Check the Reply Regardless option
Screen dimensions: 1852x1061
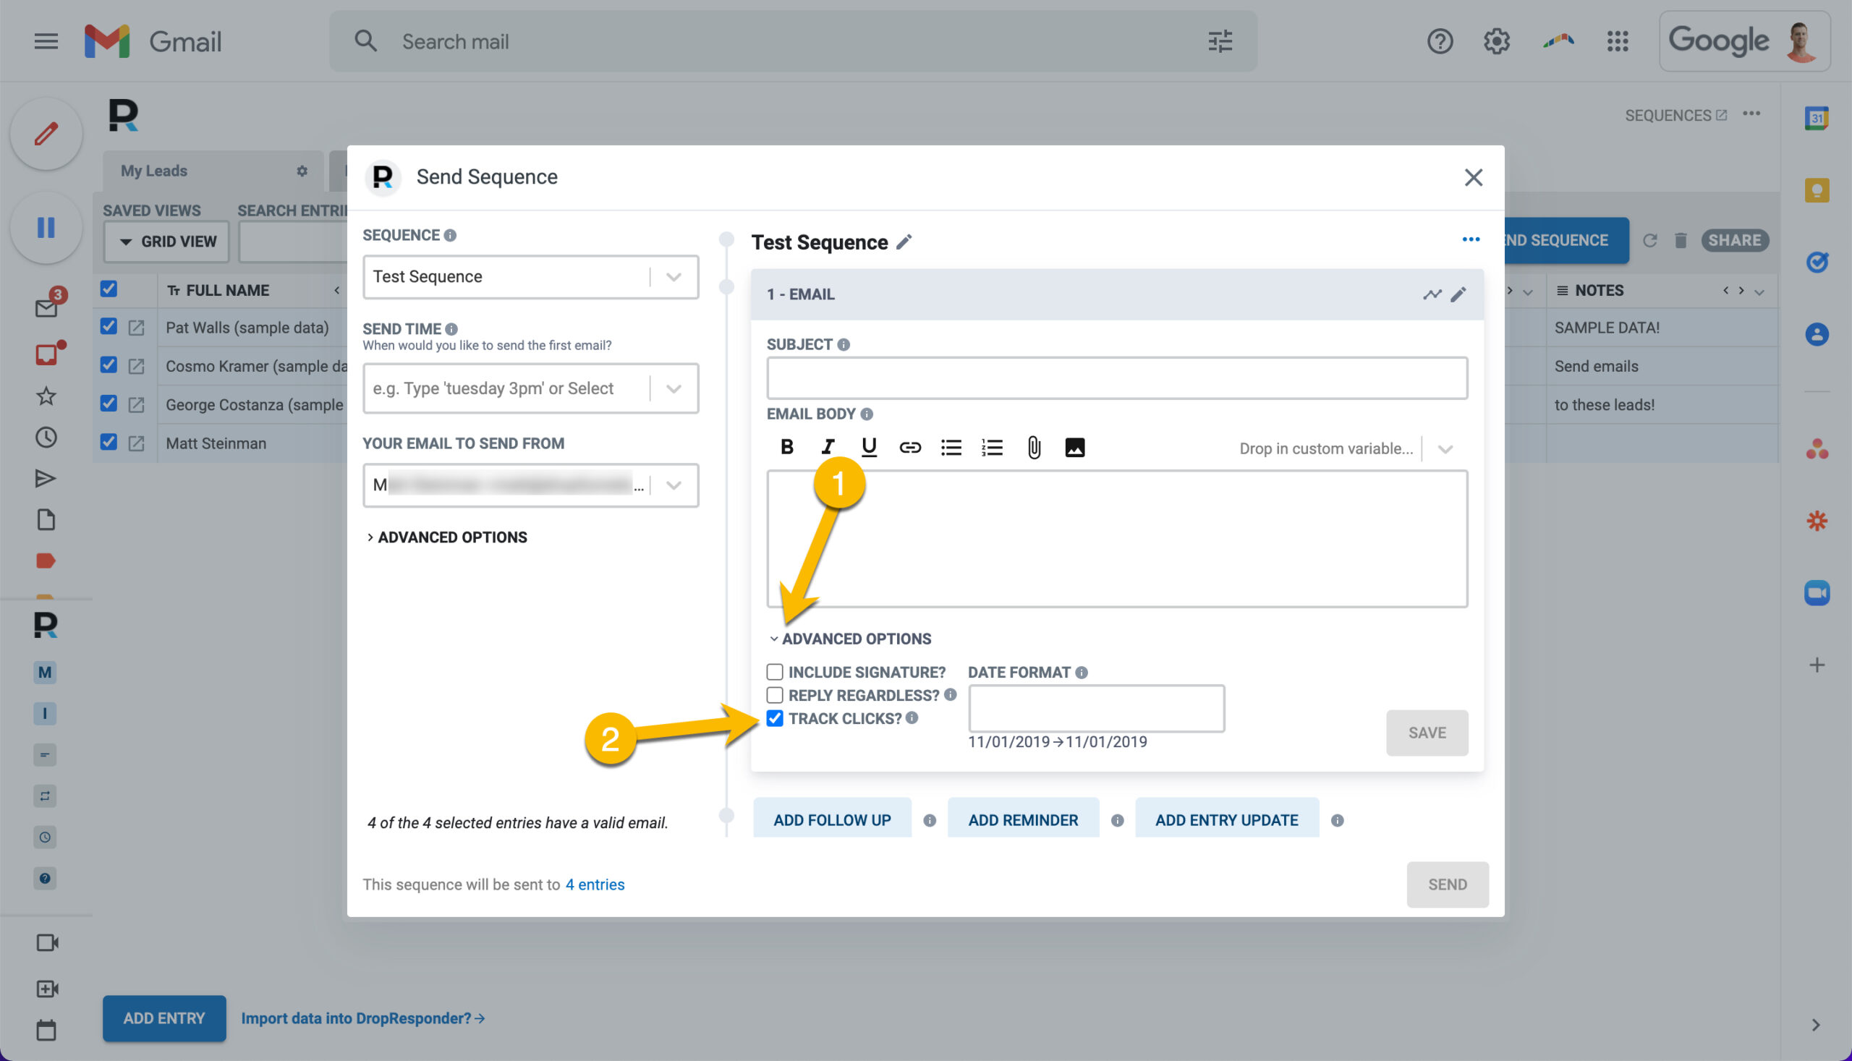(x=775, y=695)
